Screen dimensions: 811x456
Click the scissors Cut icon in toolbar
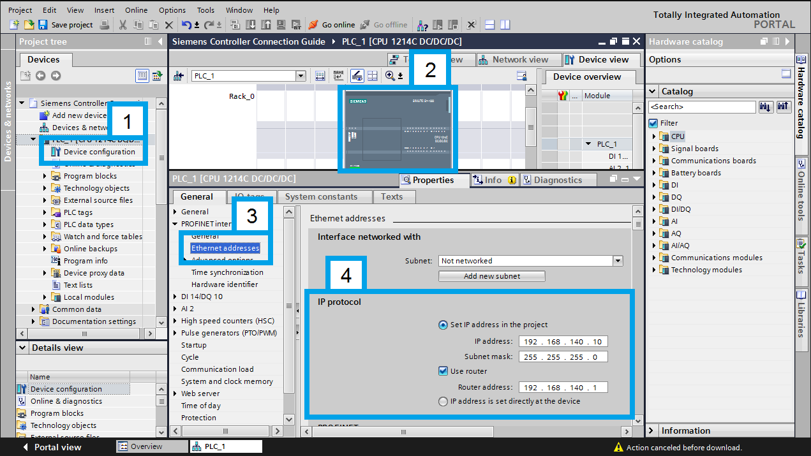click(123, 25)
